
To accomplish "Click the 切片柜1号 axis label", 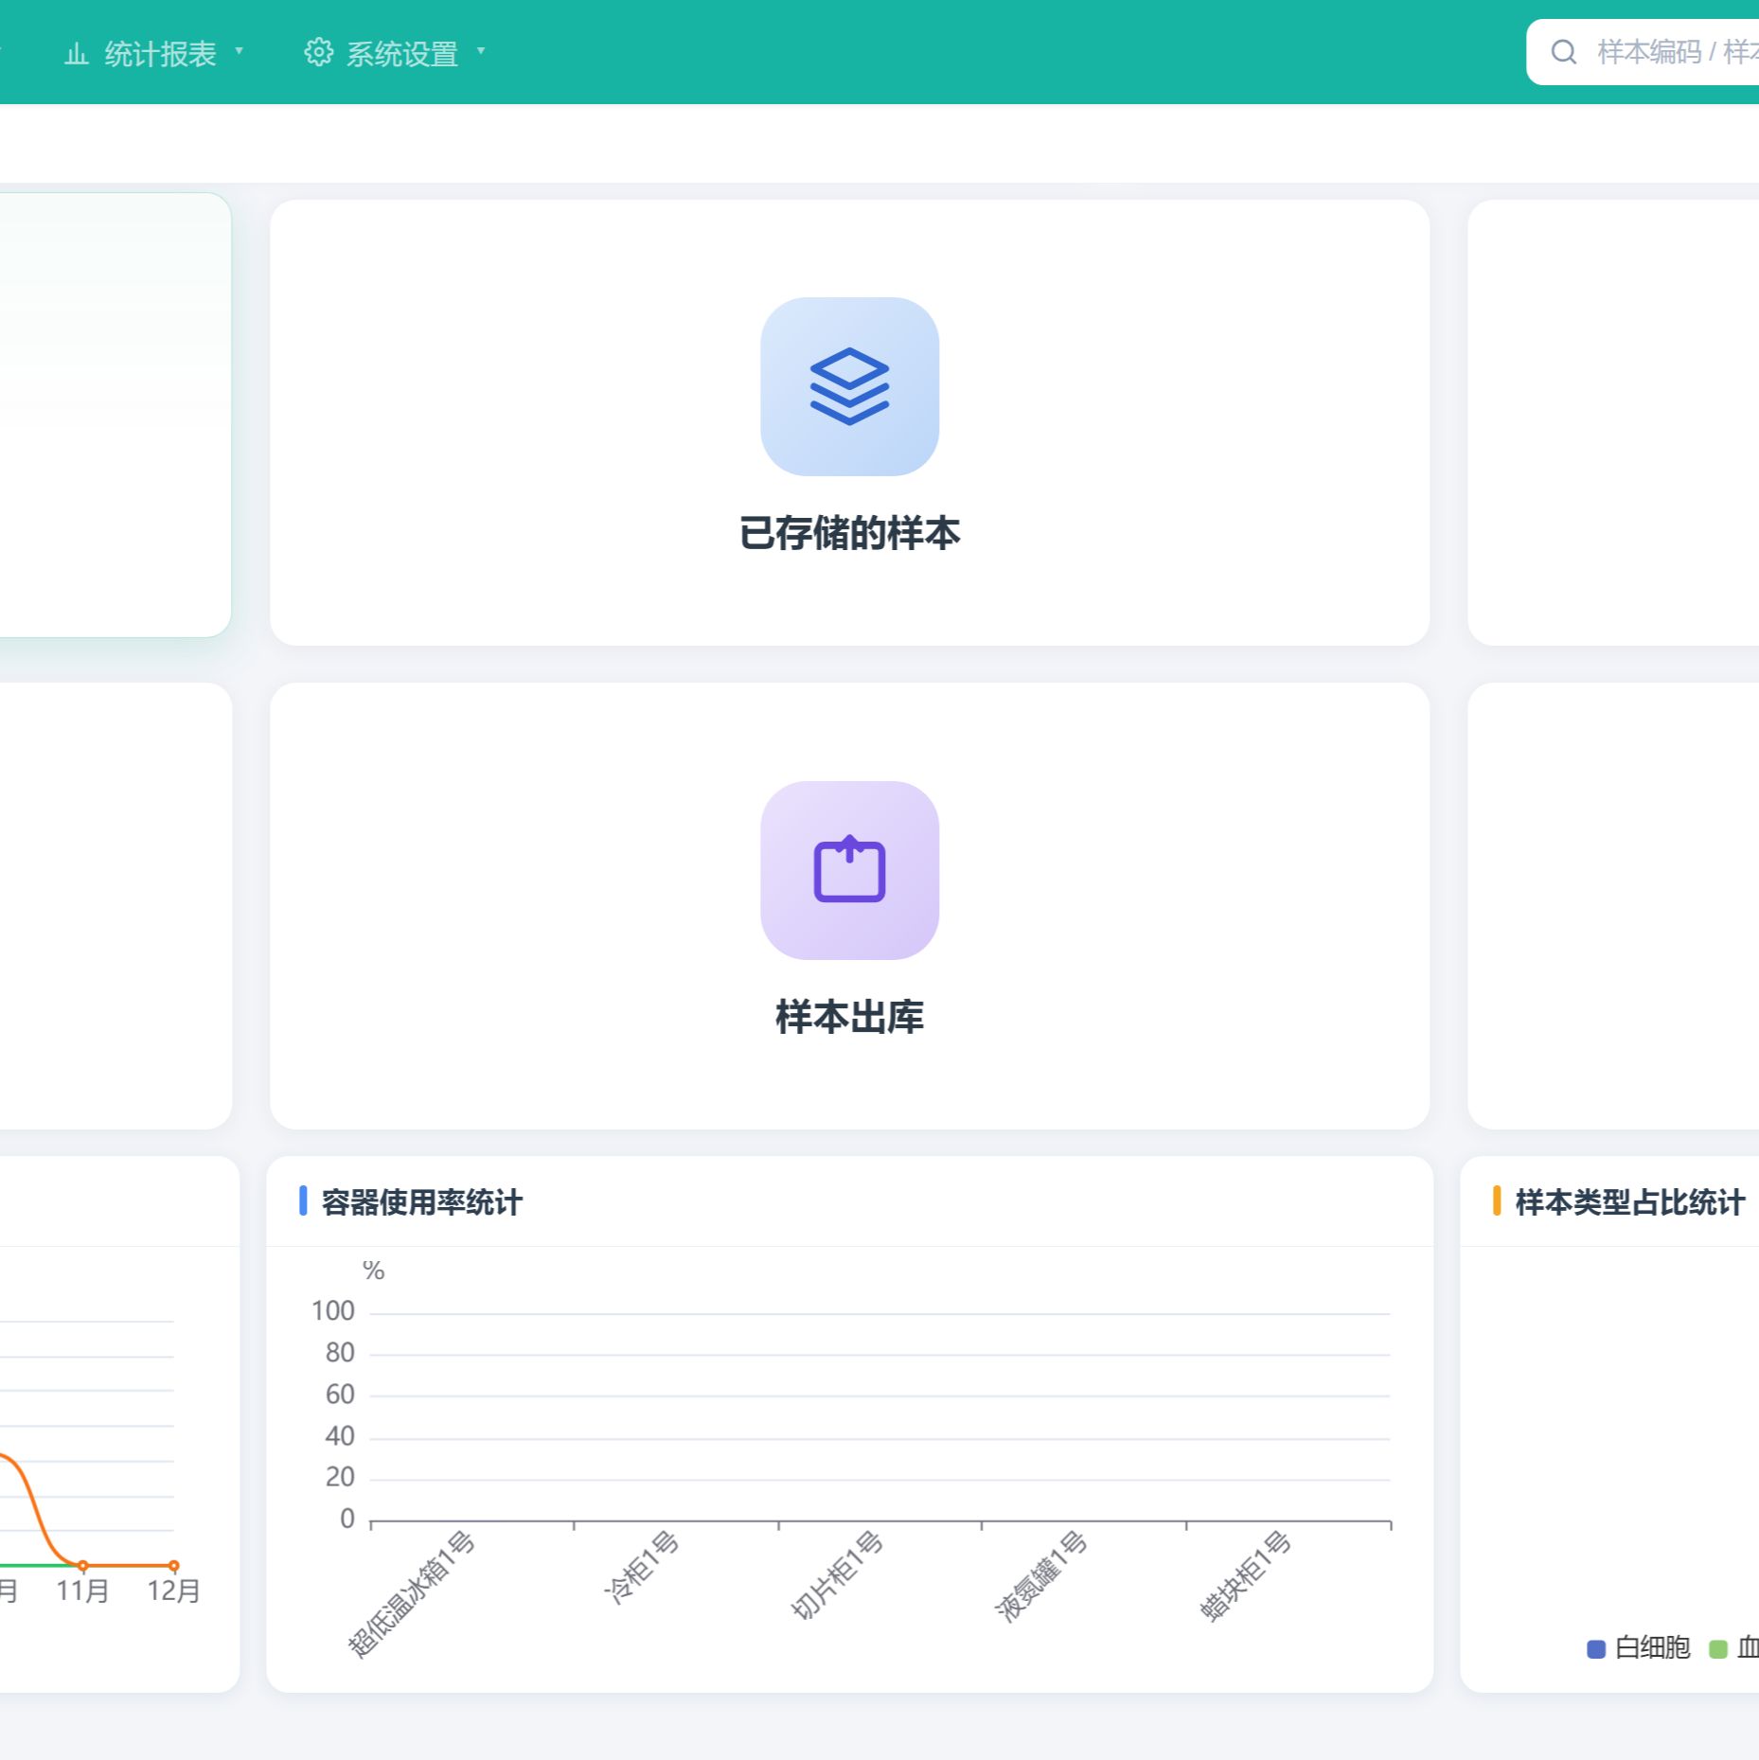I will (x=837, y=1575).
